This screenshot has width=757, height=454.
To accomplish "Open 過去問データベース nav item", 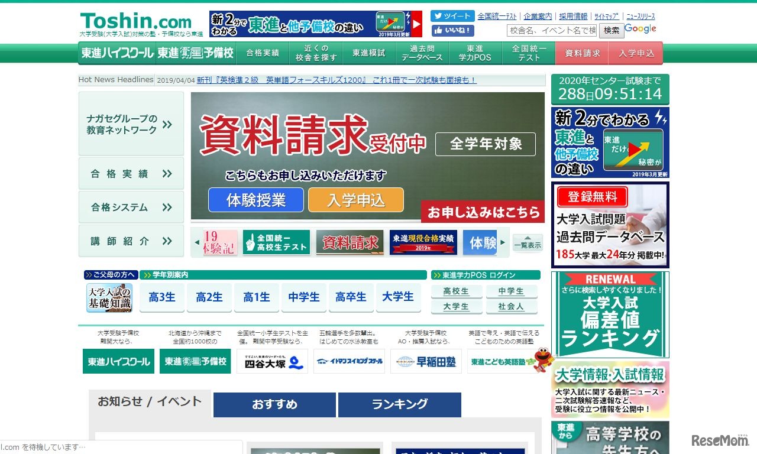I will click(422, 53).
